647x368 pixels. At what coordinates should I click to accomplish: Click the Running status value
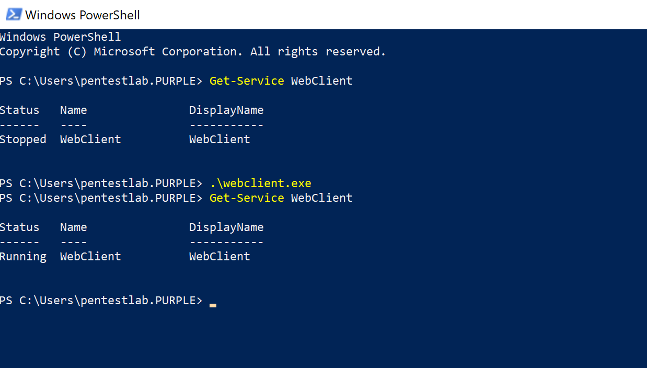[23, 257]
